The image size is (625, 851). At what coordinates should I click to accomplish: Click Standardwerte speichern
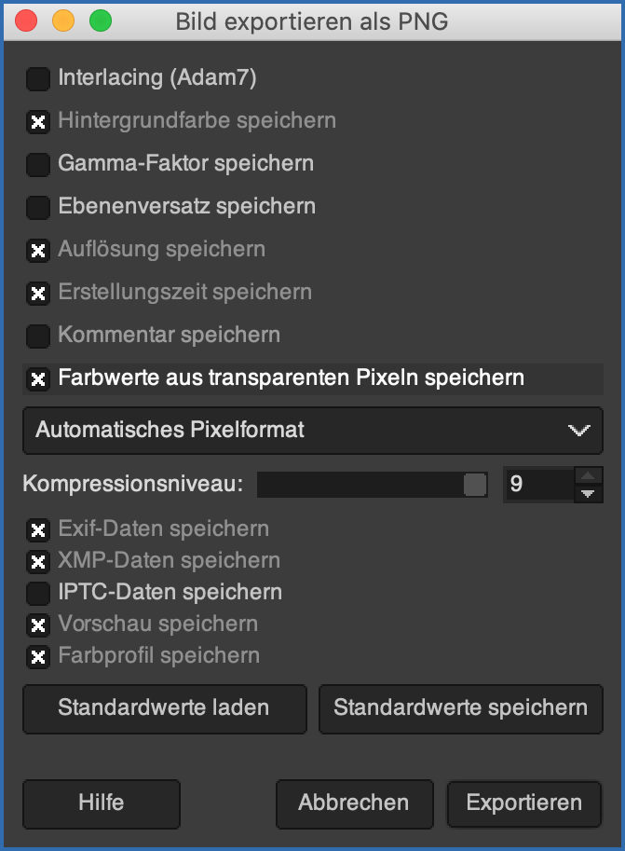pyautogui.click(x=460, y=709)
